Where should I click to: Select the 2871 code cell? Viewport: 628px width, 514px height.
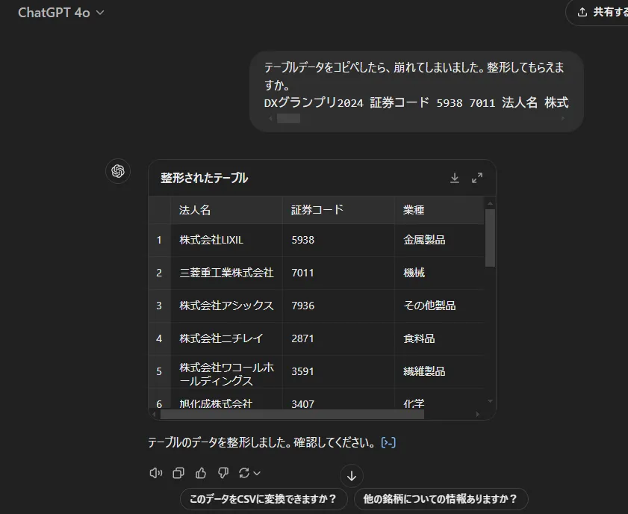[x=338, y=338]
